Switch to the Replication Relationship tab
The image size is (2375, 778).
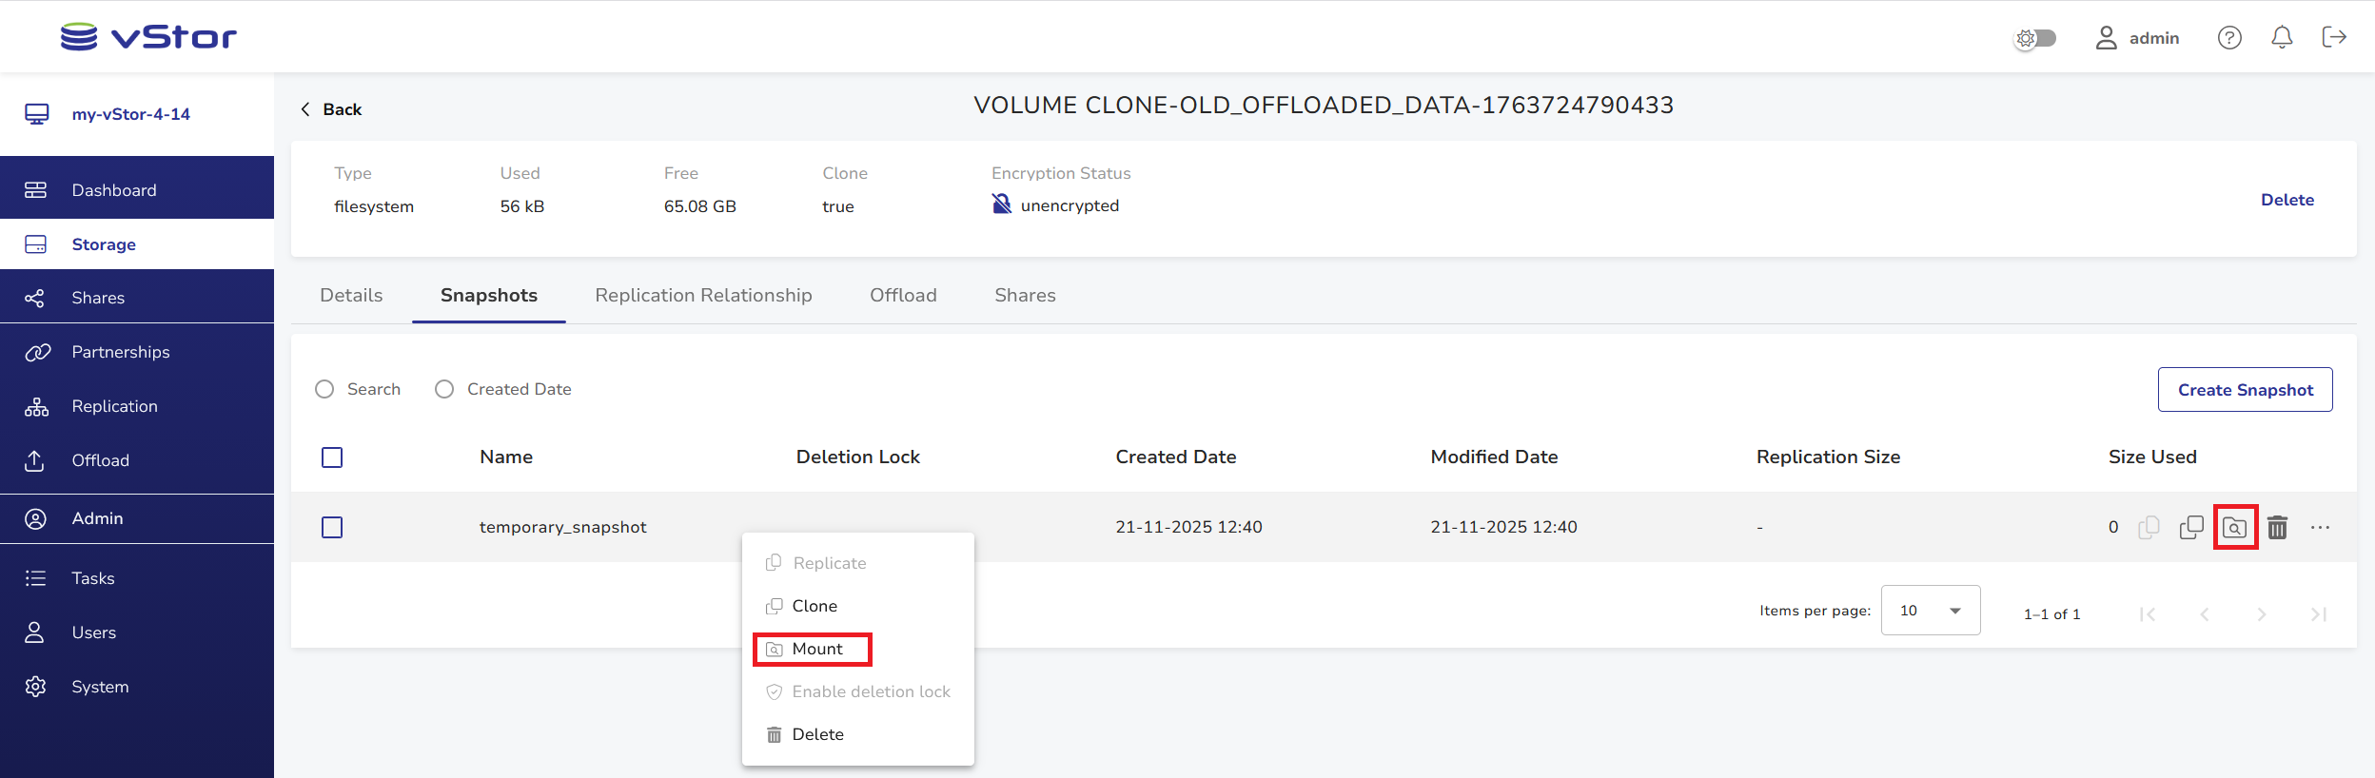[x=703, y=296]
